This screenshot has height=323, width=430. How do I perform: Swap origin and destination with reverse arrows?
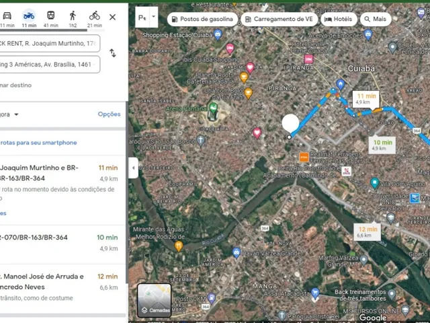click(113, 52)
